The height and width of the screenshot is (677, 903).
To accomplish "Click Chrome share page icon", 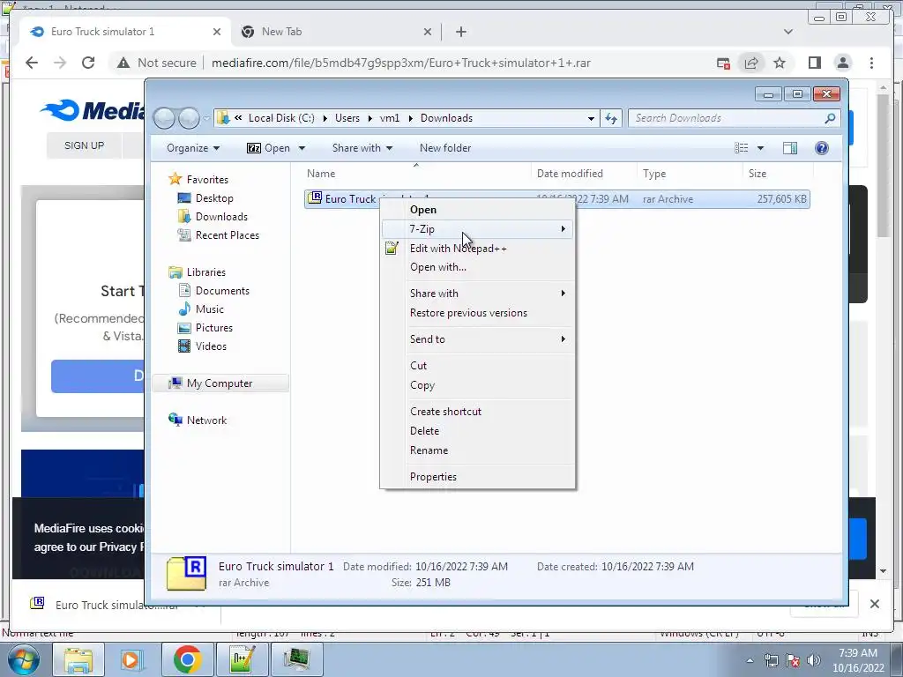I will [x=751, y=63].
